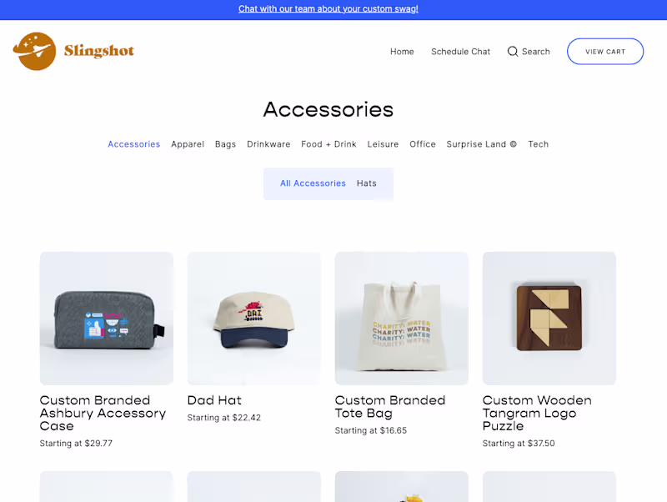
Task: Click the Slingshot rocket logo
Action: 34,51
